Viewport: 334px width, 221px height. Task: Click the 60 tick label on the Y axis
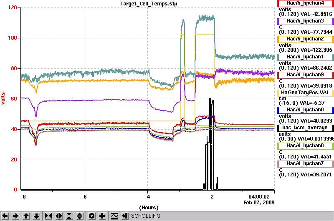tap(14, 99)
